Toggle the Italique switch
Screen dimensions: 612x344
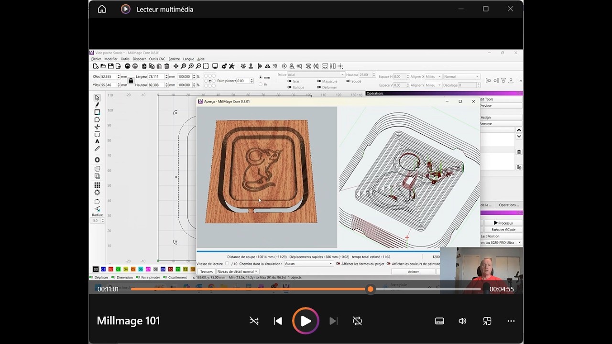(290, 87)
